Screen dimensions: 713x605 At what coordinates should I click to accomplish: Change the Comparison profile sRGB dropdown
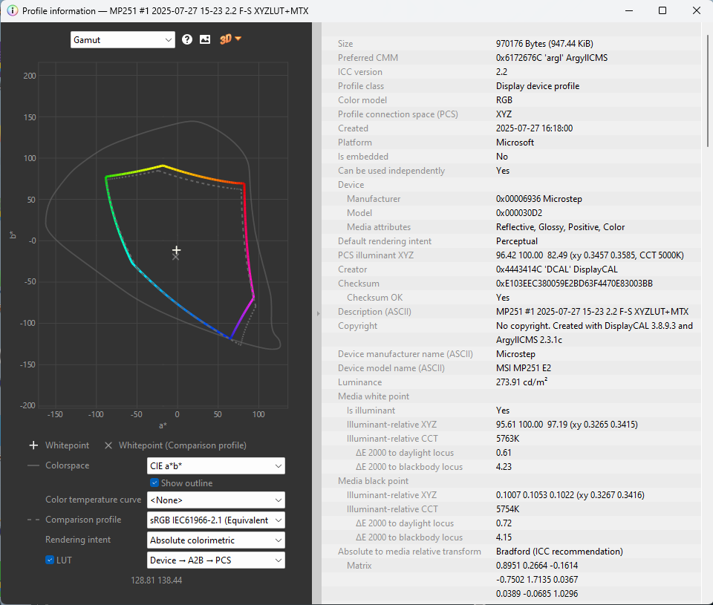click(215, 520)
